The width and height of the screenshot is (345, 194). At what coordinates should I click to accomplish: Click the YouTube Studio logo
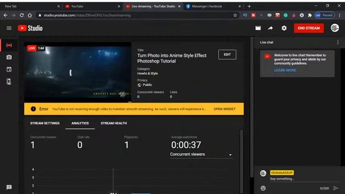(x=30, y=28)
